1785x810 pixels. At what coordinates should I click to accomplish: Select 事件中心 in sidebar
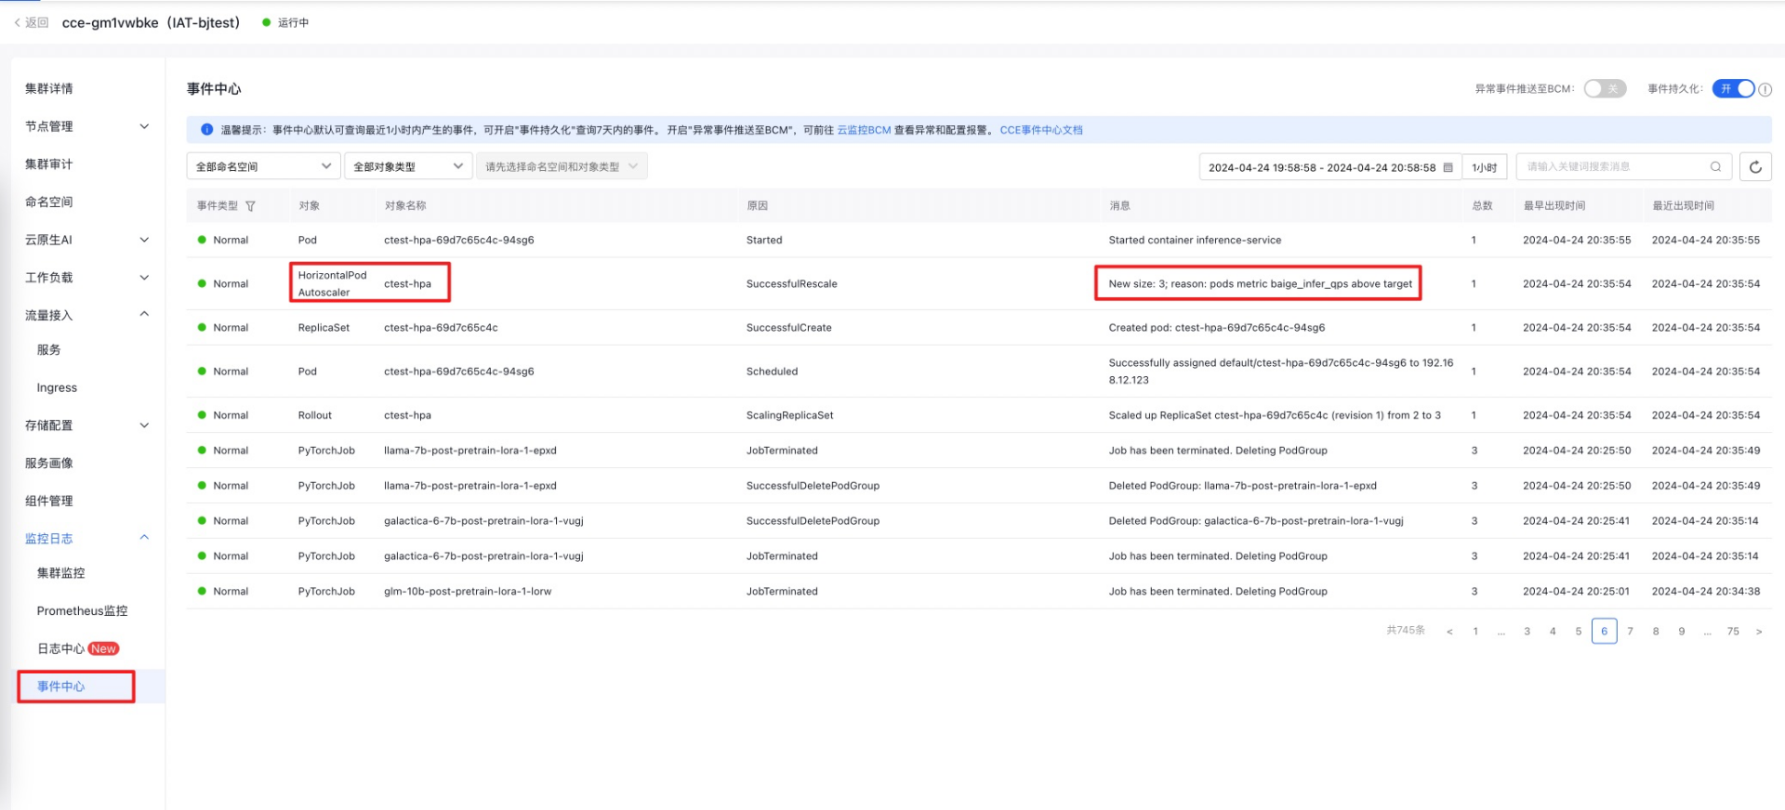pyautogui.click(x=61, y=686)
